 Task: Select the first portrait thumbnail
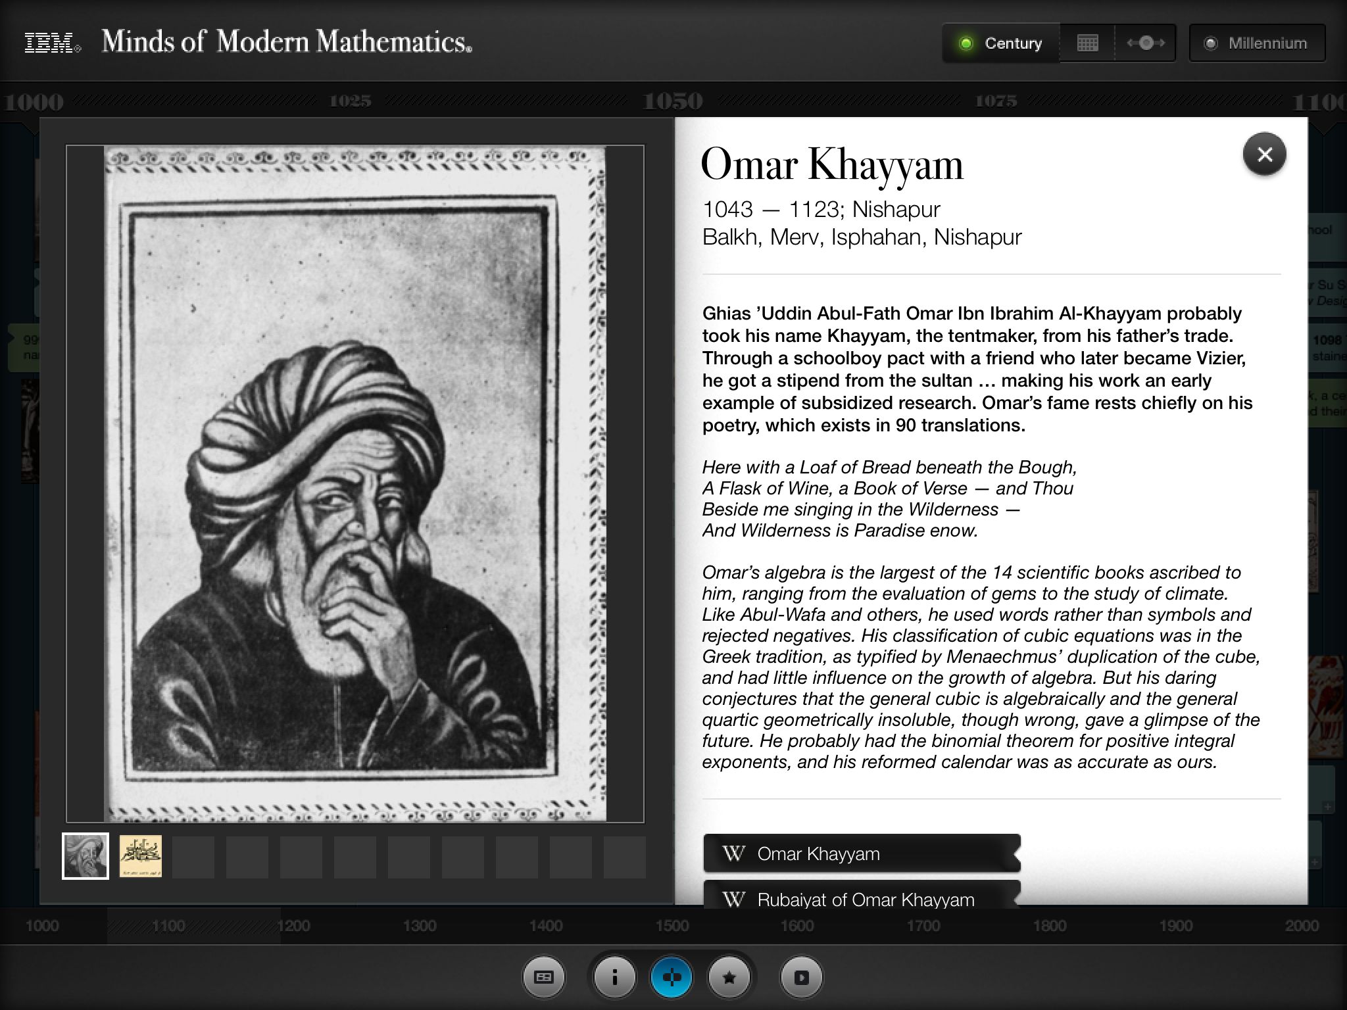tap(86, 856)
